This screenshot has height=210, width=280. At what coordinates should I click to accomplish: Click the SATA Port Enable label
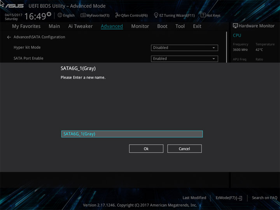pyautogui.click(x=28, y=58)
